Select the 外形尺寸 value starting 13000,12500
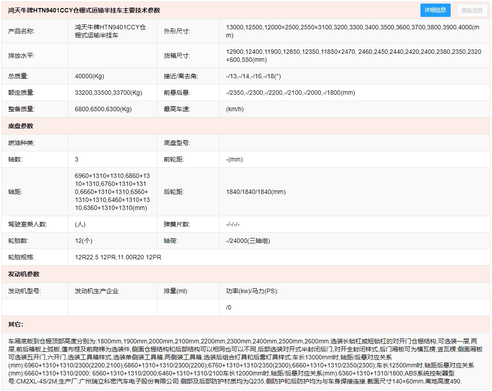This screenshot has height=391, width=492. coord(353,31)
